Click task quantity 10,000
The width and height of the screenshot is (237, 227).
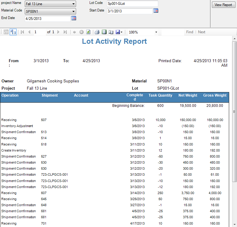[x=161, y=120]
